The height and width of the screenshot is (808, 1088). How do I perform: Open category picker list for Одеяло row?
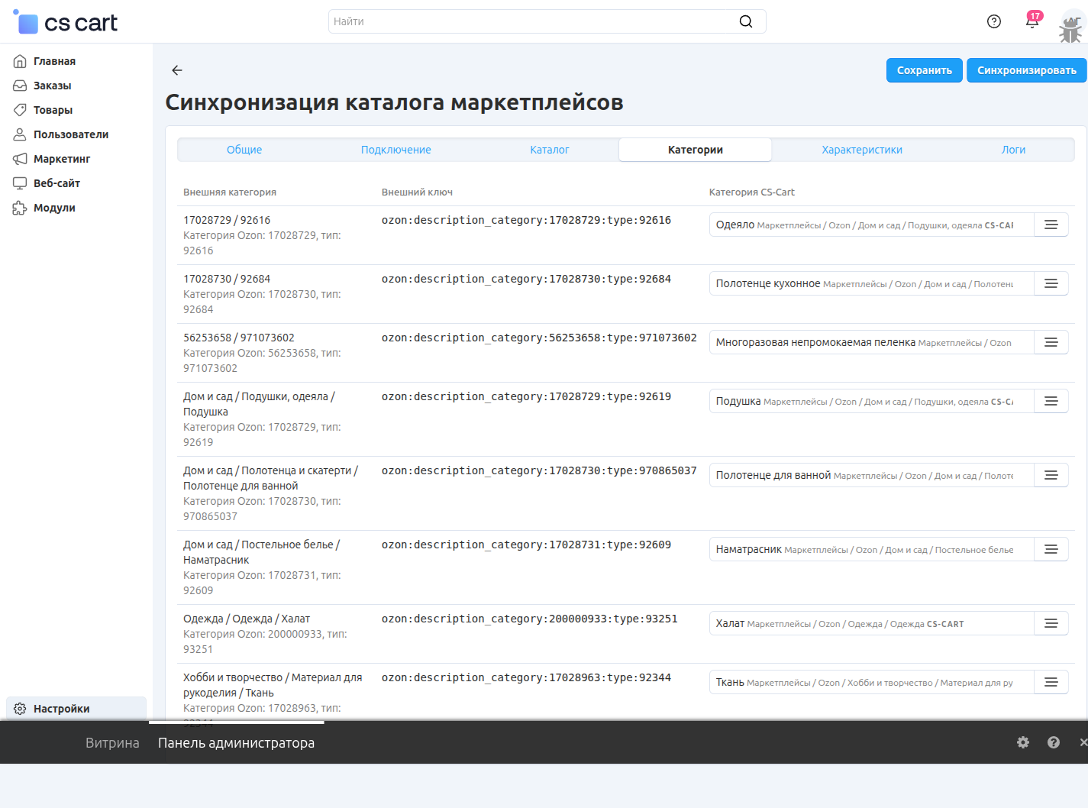point(1051,225)
